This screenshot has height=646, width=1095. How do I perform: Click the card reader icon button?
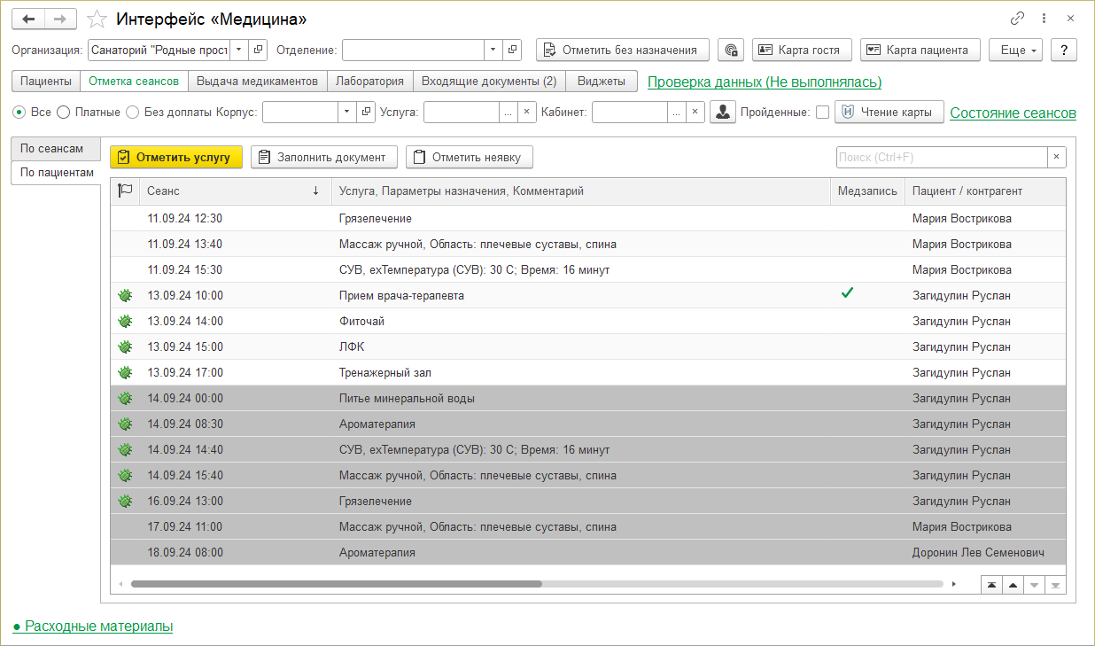tap(731, 51)
